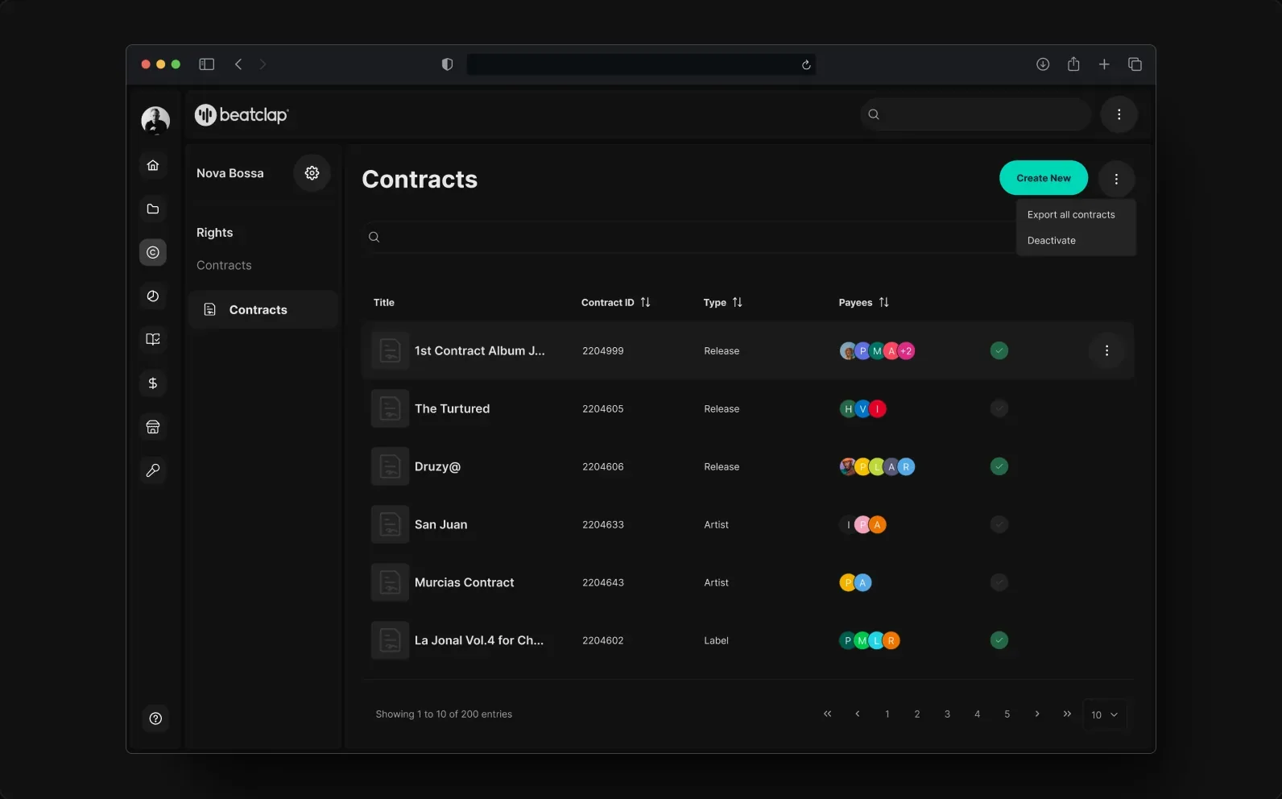Select the copyright Rights sidebar icon

point(153,252)
